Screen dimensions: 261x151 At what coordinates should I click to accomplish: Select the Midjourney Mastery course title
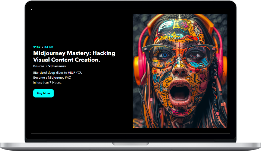coord(74,57)
